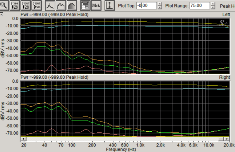Screen dimensions: 235x152
Task: Click the Left channel label
Action: [x=226, y=15]
